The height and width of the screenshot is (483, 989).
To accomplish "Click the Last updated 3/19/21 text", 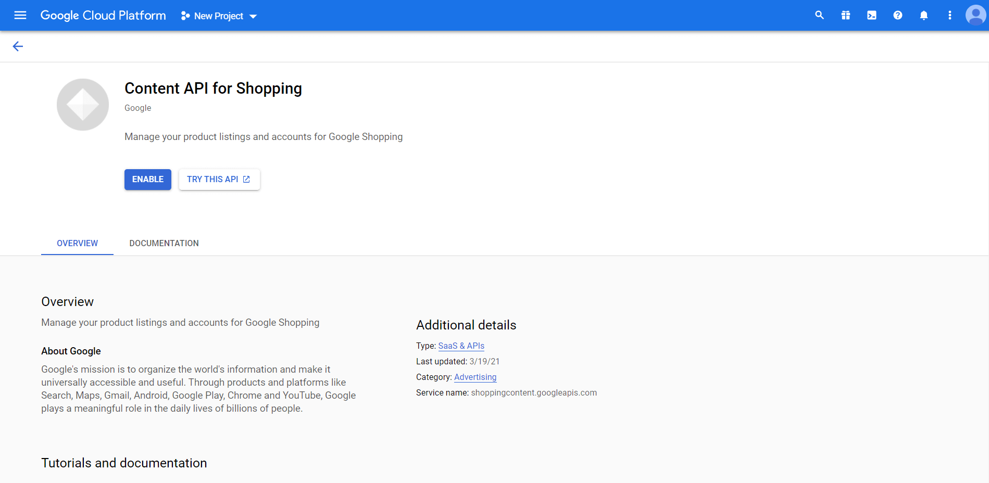I will (458, 361).
